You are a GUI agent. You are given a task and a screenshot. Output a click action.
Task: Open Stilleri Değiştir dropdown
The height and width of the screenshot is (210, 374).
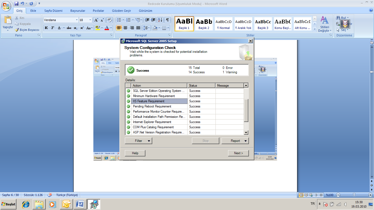click(325, 24)
